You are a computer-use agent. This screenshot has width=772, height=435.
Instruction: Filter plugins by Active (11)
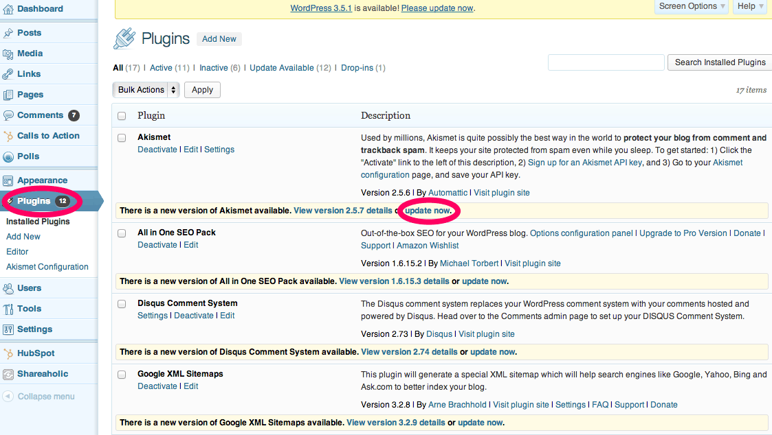click(169, 68)
